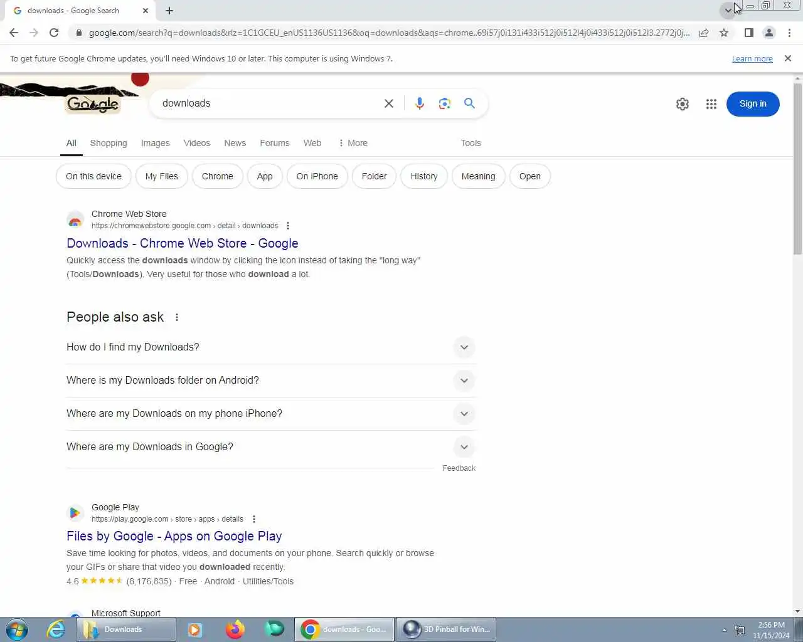The image size is (803, 642).
Task: Send Feedback on People also ask
Action: pyautogui.click(x=459, y=468)
